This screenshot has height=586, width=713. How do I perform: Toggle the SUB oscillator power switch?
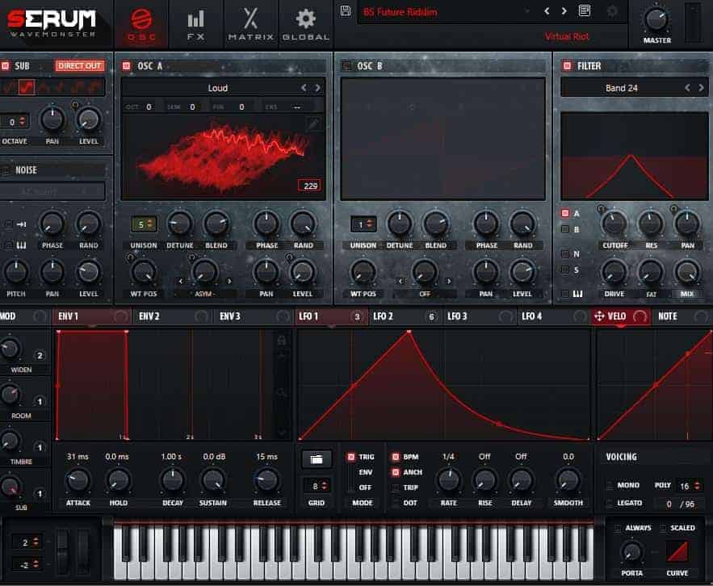pos(5,66)
